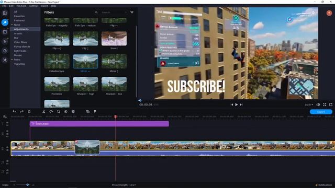Click the preview volume speaker icon
This screenshot has height=188, width=335.
coord(318,104)
